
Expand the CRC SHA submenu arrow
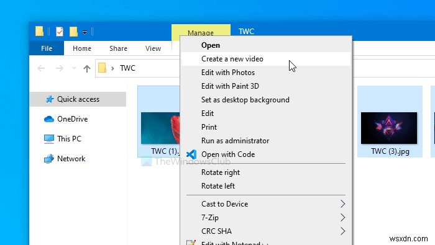pos(343,231)
